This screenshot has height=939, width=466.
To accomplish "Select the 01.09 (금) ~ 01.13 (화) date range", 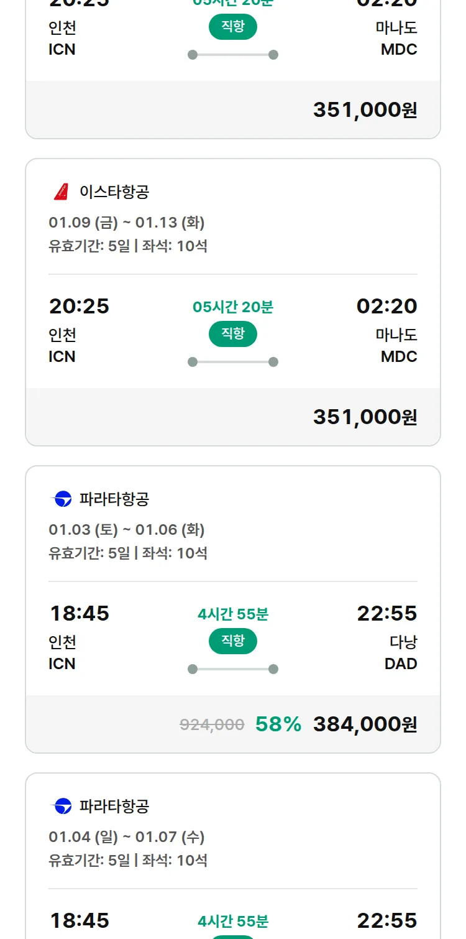I will pyautogui.click(x=127, y=222).
